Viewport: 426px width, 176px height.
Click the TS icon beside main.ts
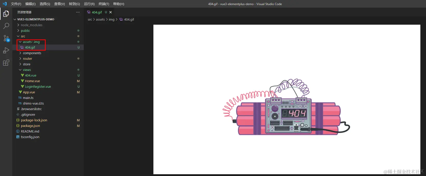click(20, 98)
